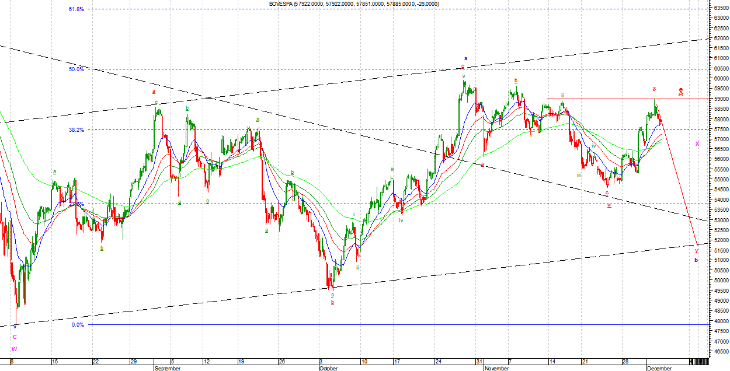Click the 50.0% Fibonacci level label

pyautogui.click(x=76, y=69)
